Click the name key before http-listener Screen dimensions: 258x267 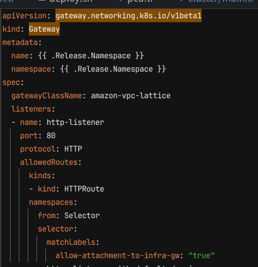coord(29,122)
